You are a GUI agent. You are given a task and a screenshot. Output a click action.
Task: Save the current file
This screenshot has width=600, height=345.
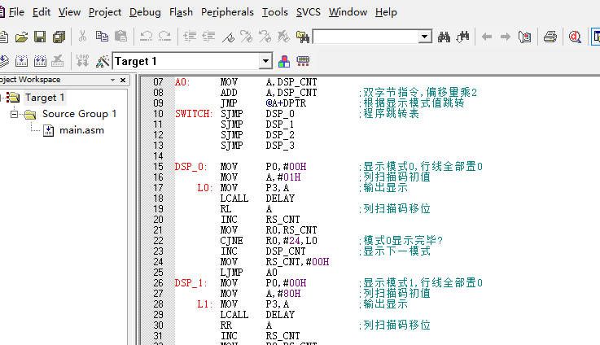40,37
